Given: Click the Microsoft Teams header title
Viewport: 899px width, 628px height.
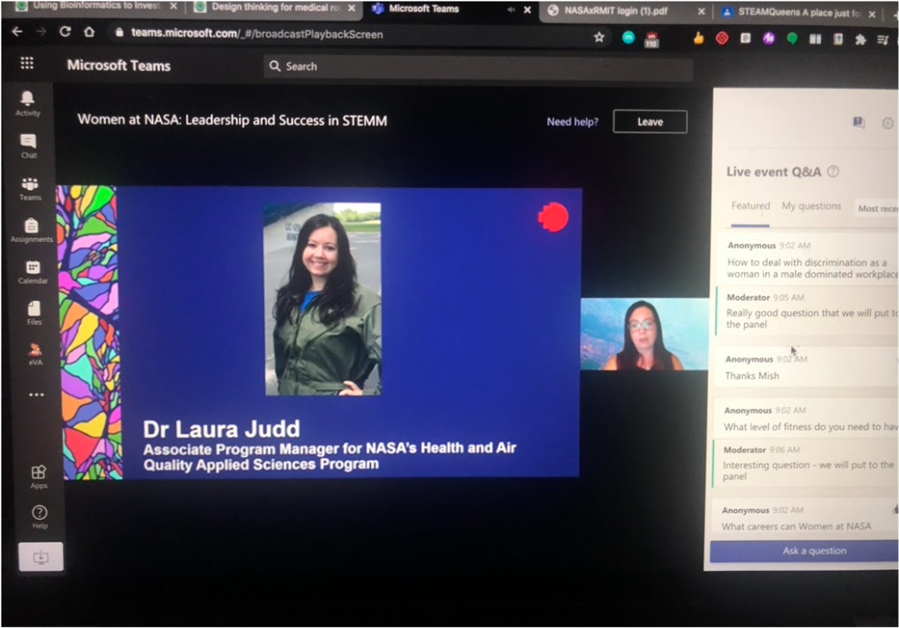Looking at the screenshot, I should click(118, 65).
